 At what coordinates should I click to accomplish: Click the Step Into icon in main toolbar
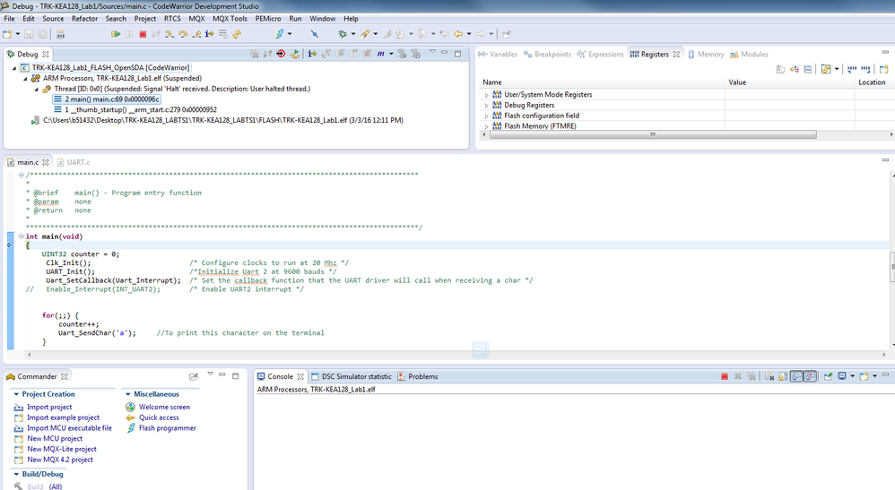(x=169, y=34)
